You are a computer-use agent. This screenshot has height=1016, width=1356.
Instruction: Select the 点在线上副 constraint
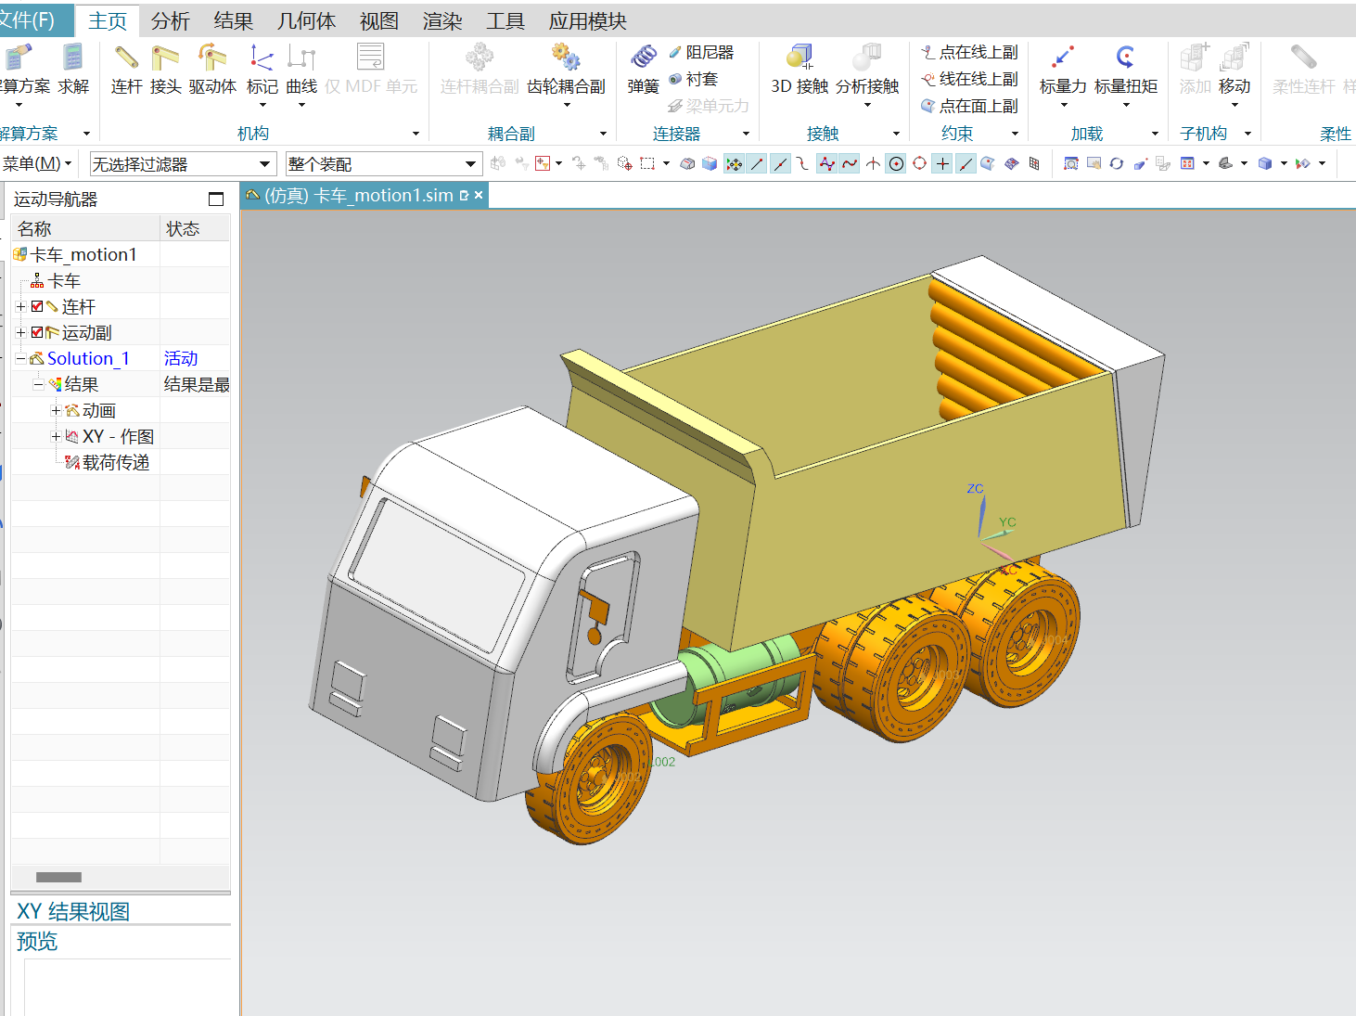(969, 52)
